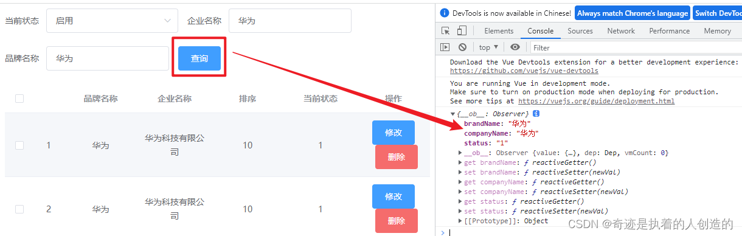This screenshot has height=236, width=742.
Task: Click the companyName: "华为" console property
Action: tap(501, 133)
